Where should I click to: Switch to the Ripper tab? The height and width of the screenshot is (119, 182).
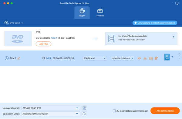coord(82,12)
